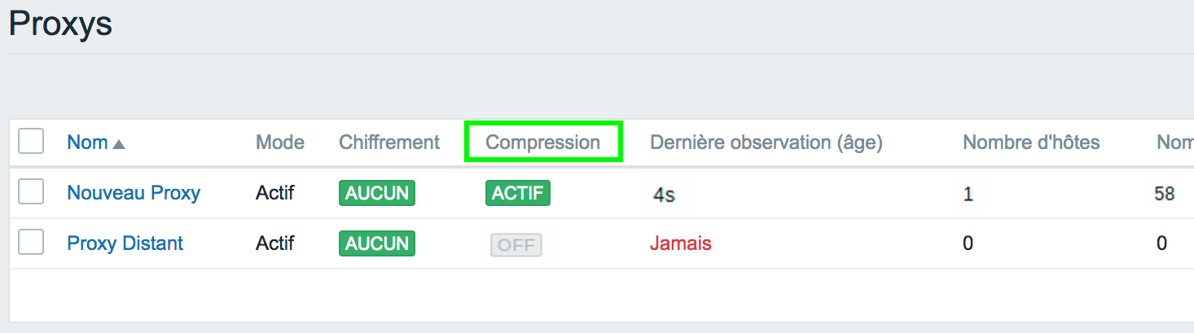The image size is (1194, 333).
Task: Click the Nombre d'hôtes column header
Action: point(1031,142)
